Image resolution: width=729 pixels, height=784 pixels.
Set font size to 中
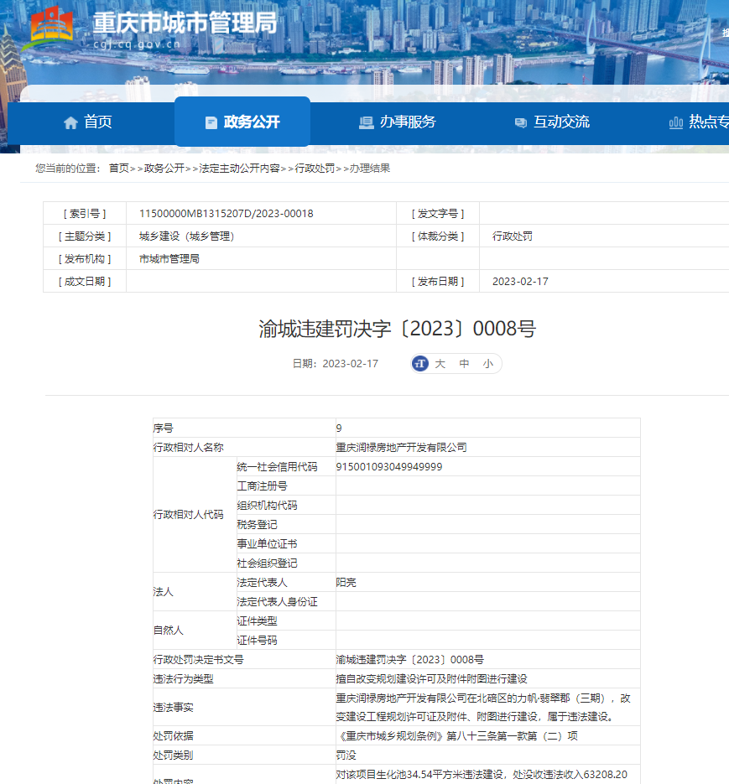464,364
